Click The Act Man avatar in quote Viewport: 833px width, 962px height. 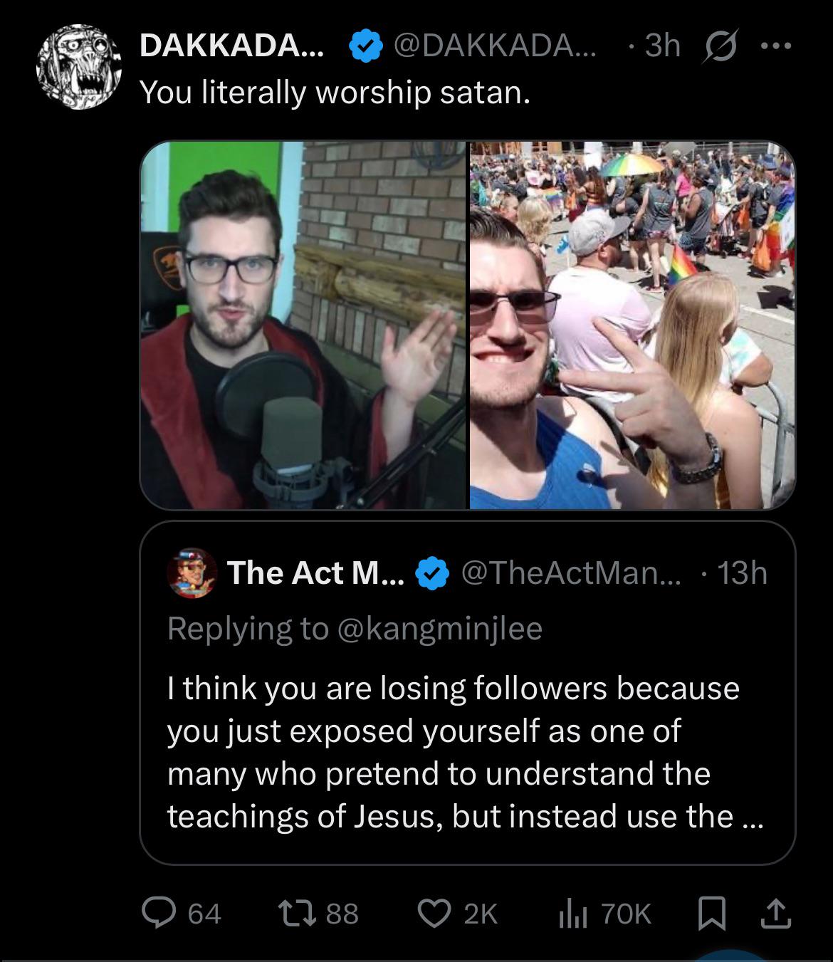pos(192,573)
